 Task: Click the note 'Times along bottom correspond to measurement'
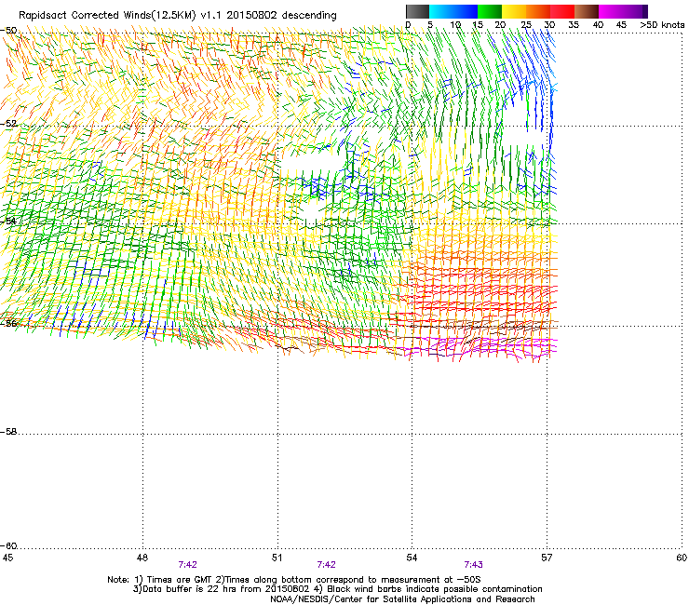(331, 580)
